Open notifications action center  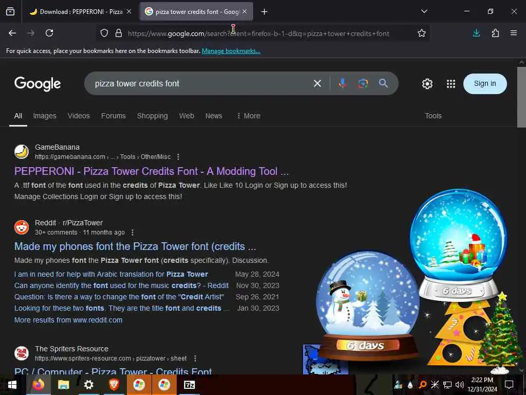(x=509, y=385)
